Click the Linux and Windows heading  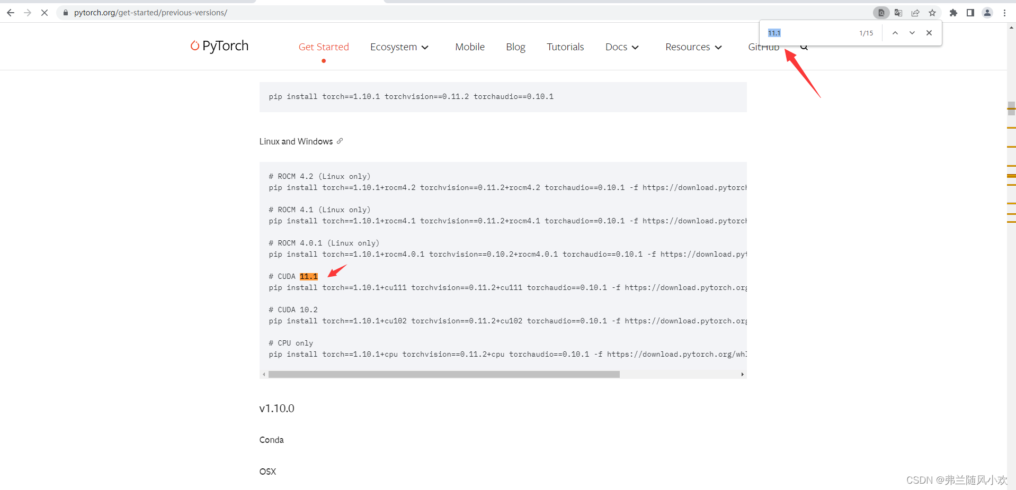[x=296, y=141]
